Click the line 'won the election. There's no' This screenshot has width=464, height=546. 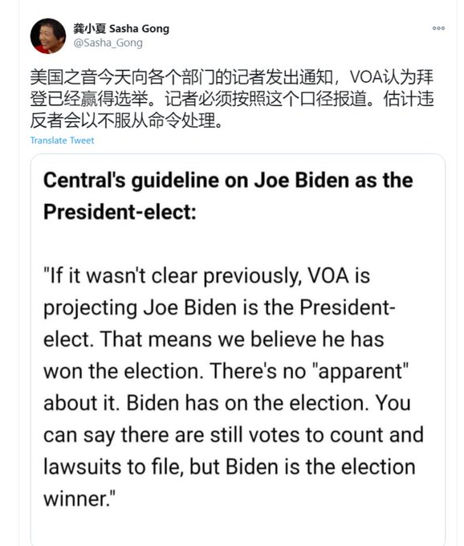click(226, 371)
